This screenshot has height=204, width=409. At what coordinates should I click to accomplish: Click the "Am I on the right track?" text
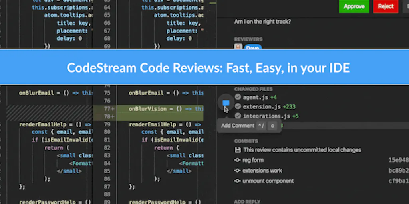point(262,22)
